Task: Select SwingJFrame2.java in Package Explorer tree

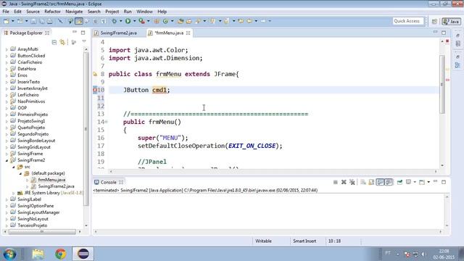Action: (x=56, y=186)
